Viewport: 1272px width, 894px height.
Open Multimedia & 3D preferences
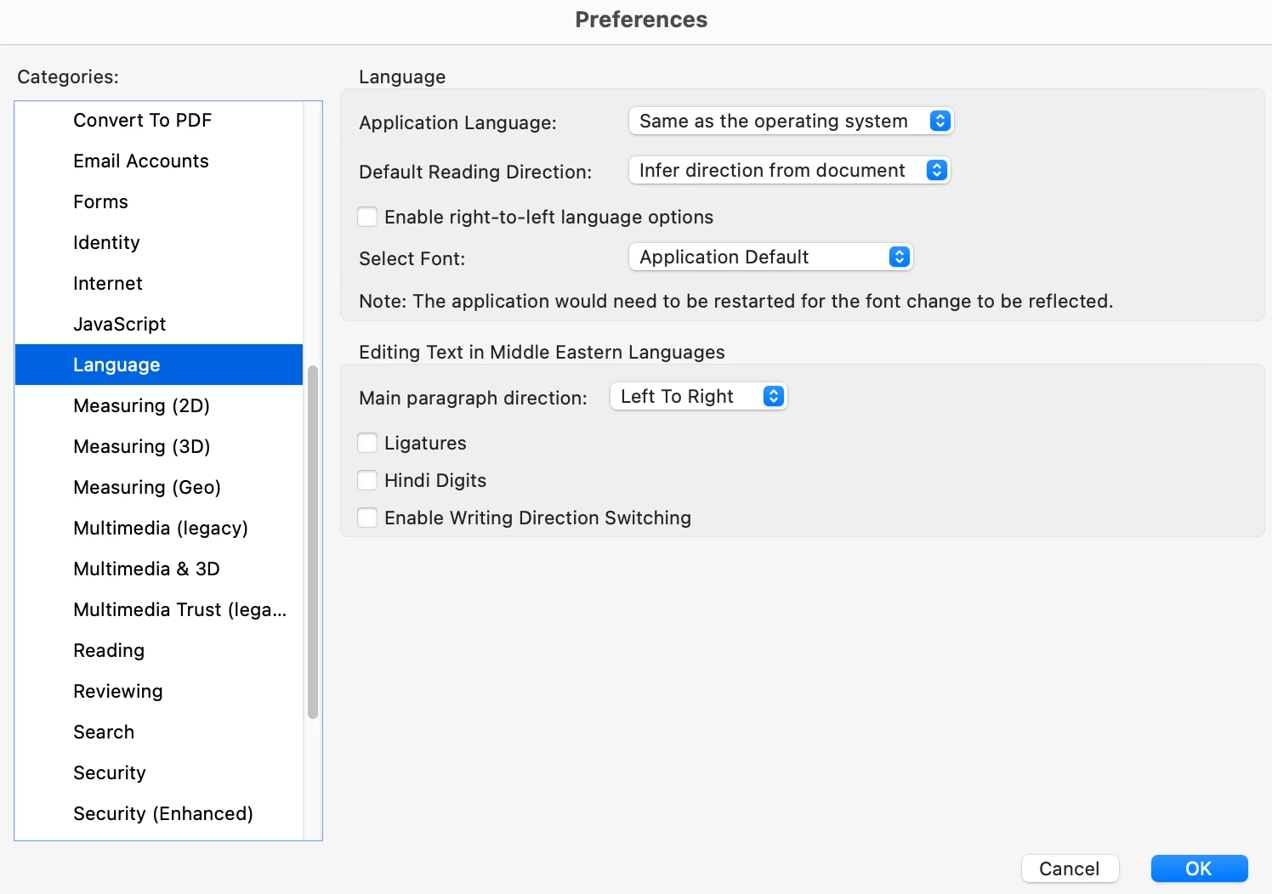[x=147, y=569]
